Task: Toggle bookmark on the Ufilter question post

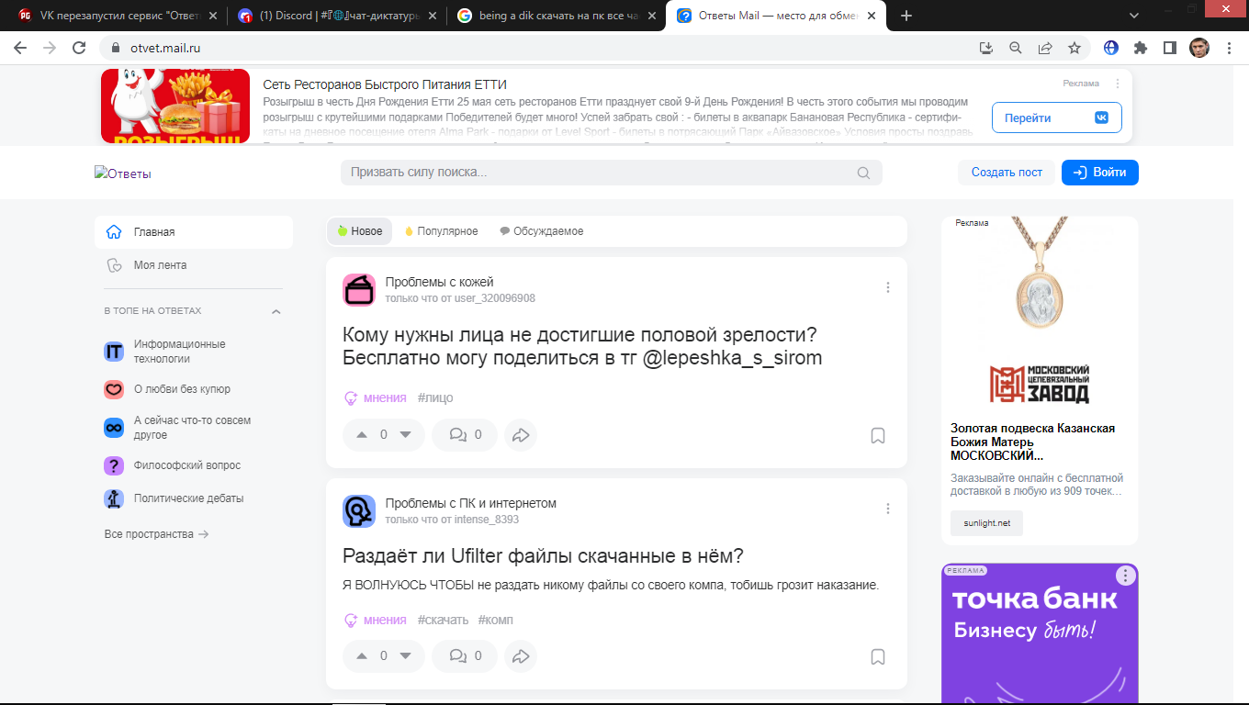Action: (877, 656)
